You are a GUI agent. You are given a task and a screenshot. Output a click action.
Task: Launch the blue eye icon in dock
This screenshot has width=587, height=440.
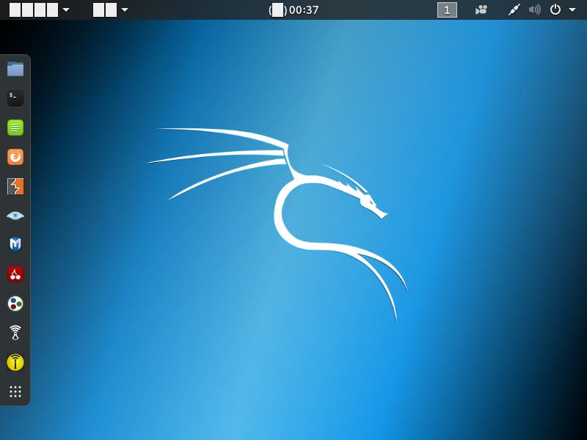click(x=15, y=216)
